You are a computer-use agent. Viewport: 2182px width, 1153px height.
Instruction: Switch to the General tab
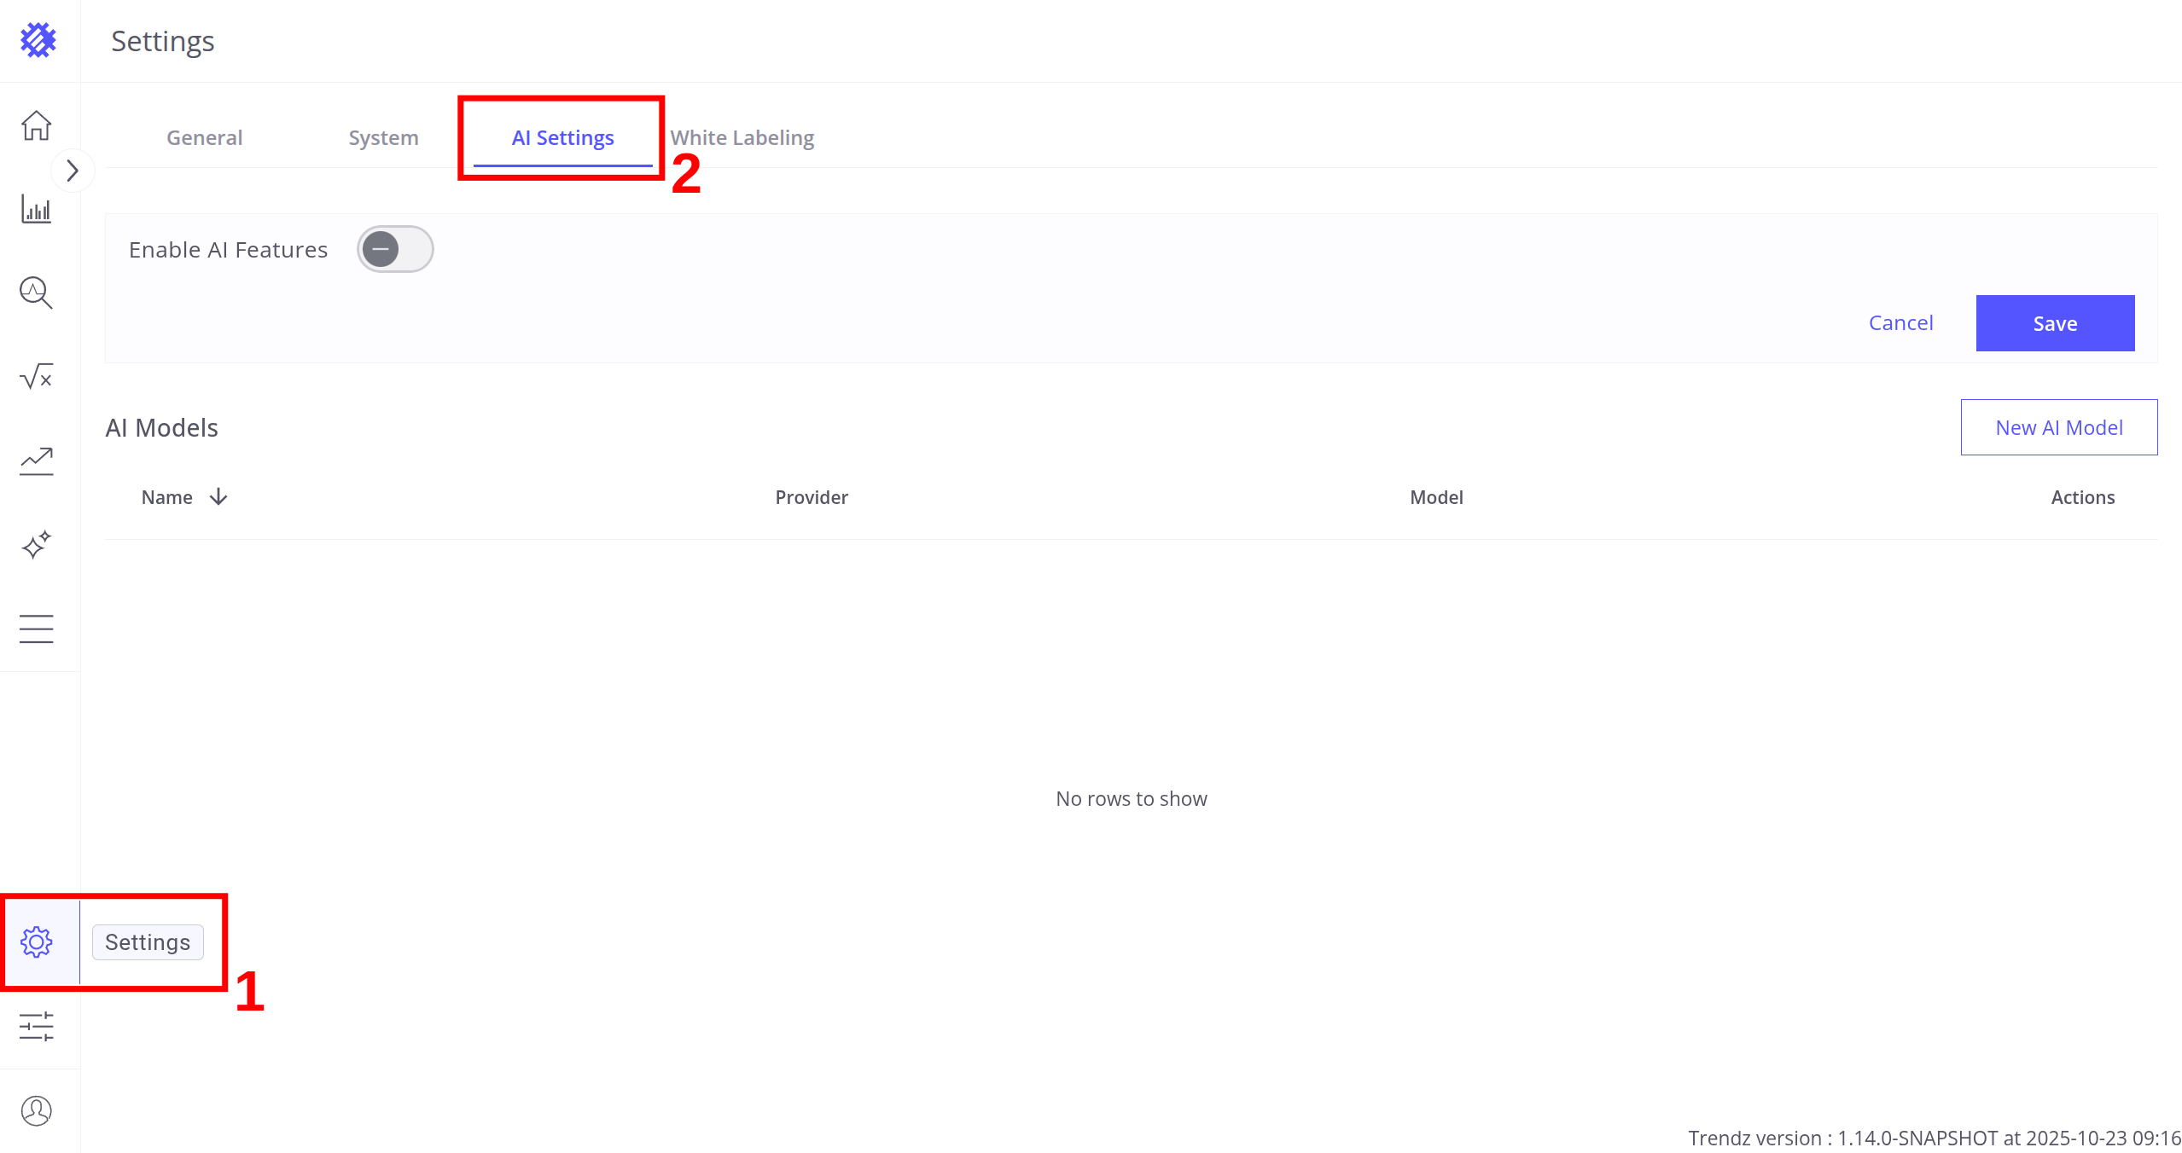point(204,137)
